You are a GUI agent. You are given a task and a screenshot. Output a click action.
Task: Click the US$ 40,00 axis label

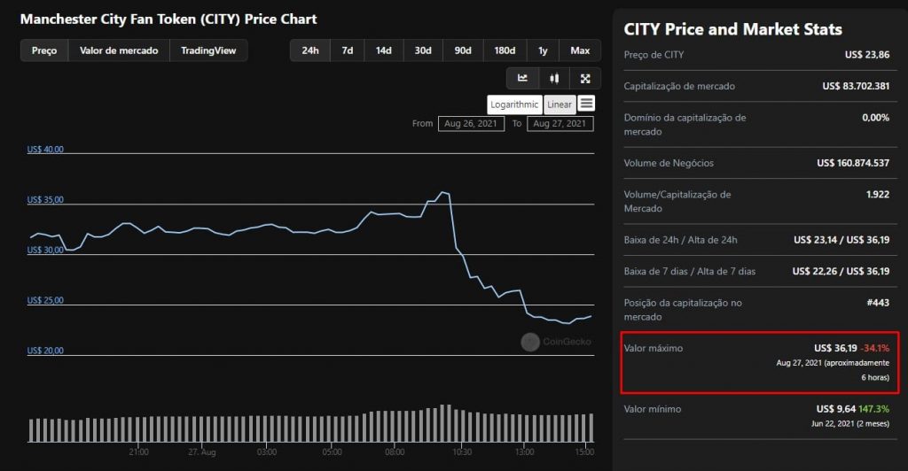click(45, 149)
